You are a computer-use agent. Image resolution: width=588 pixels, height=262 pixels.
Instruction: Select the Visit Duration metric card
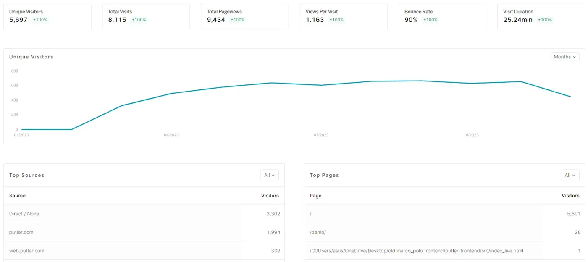coord(541,16)
